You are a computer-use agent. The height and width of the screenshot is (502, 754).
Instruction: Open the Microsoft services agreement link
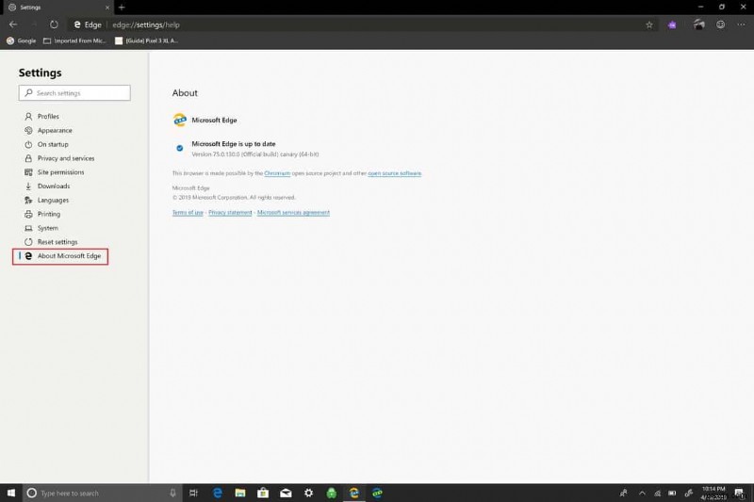click(293, 212)
